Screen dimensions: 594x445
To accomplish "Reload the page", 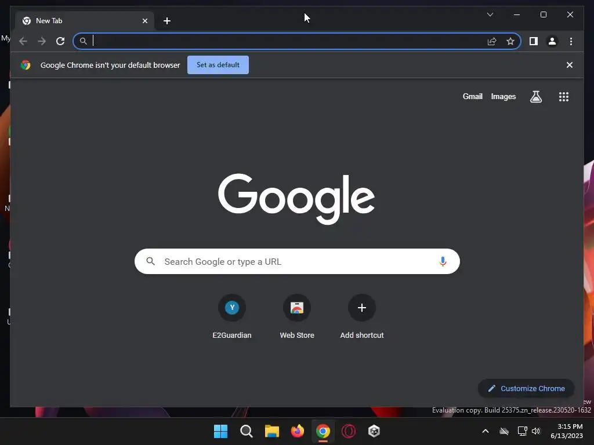I will click(60, 41).
